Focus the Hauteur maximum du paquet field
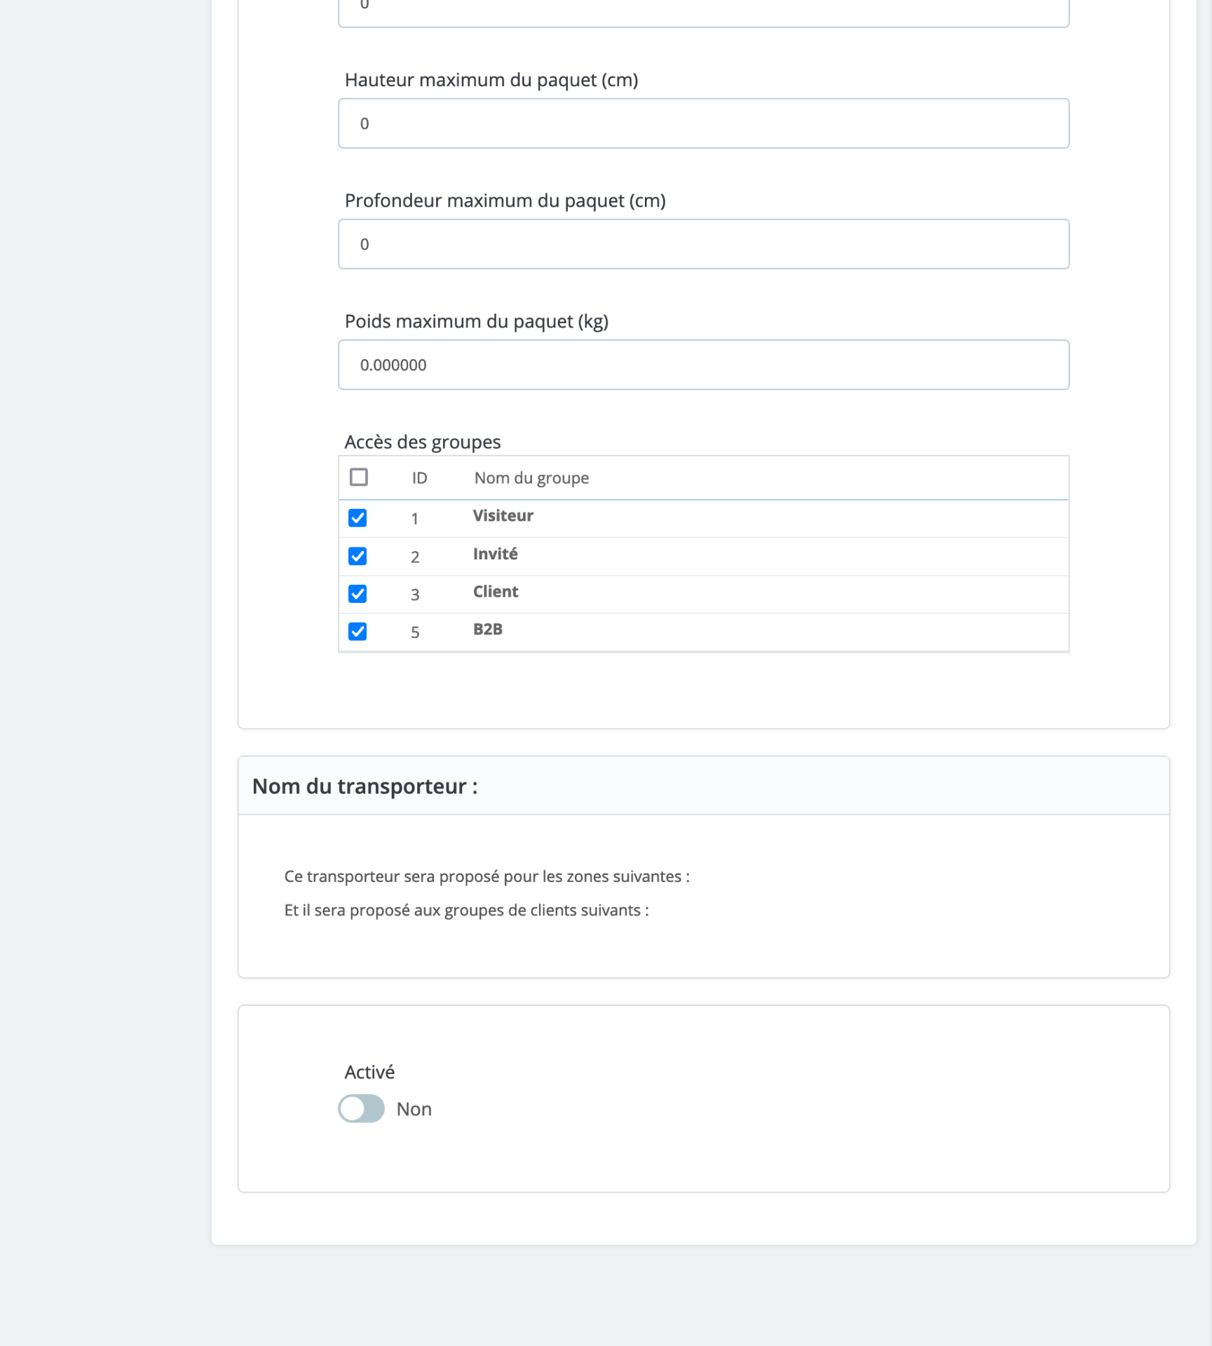This screenshot has height=1346, width=1212. (703, 123)
